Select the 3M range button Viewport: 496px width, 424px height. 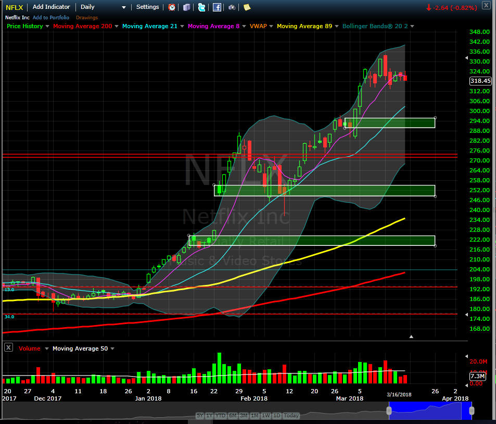[x=244, y=416]
